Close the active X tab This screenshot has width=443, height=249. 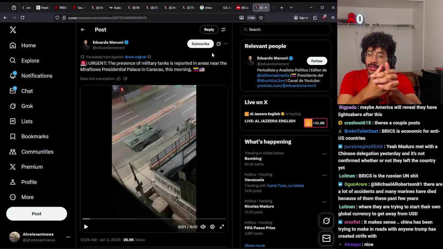pyautogui.click(x=266, y=8)
